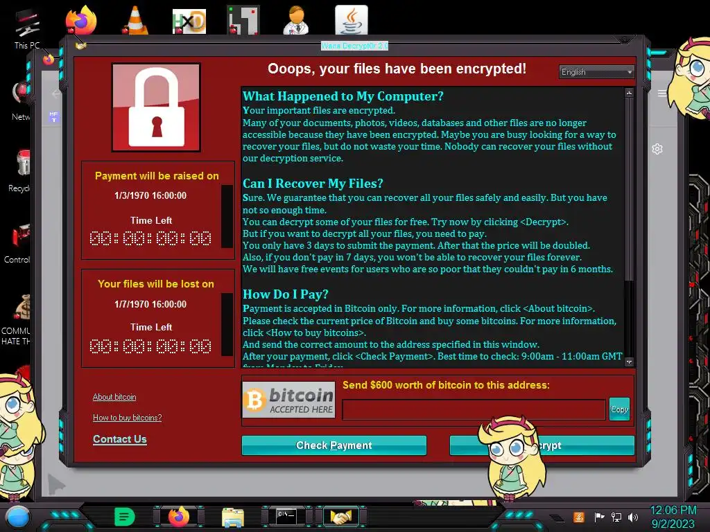
Task: Click the Decrypt button
Action: coord(542,445)
